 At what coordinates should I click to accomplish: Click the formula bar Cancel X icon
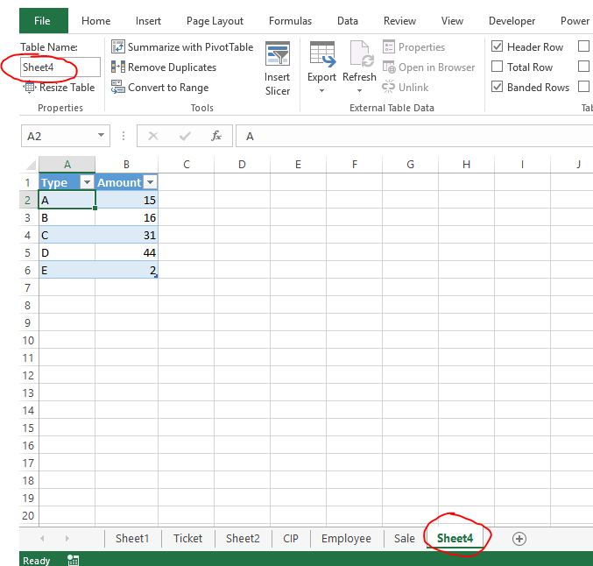point(153,136)
